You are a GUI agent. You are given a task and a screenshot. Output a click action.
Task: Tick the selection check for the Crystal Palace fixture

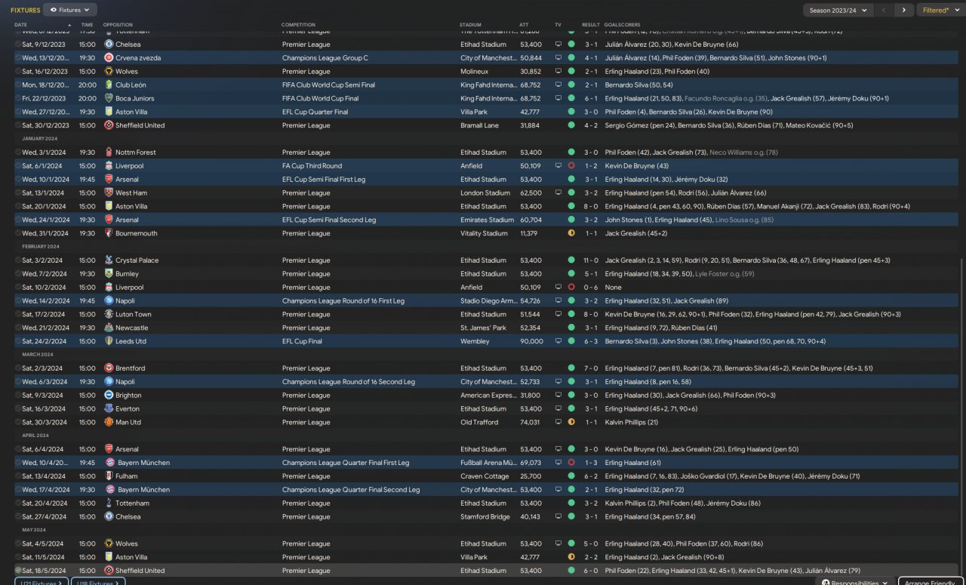click(x=18, y=260)
